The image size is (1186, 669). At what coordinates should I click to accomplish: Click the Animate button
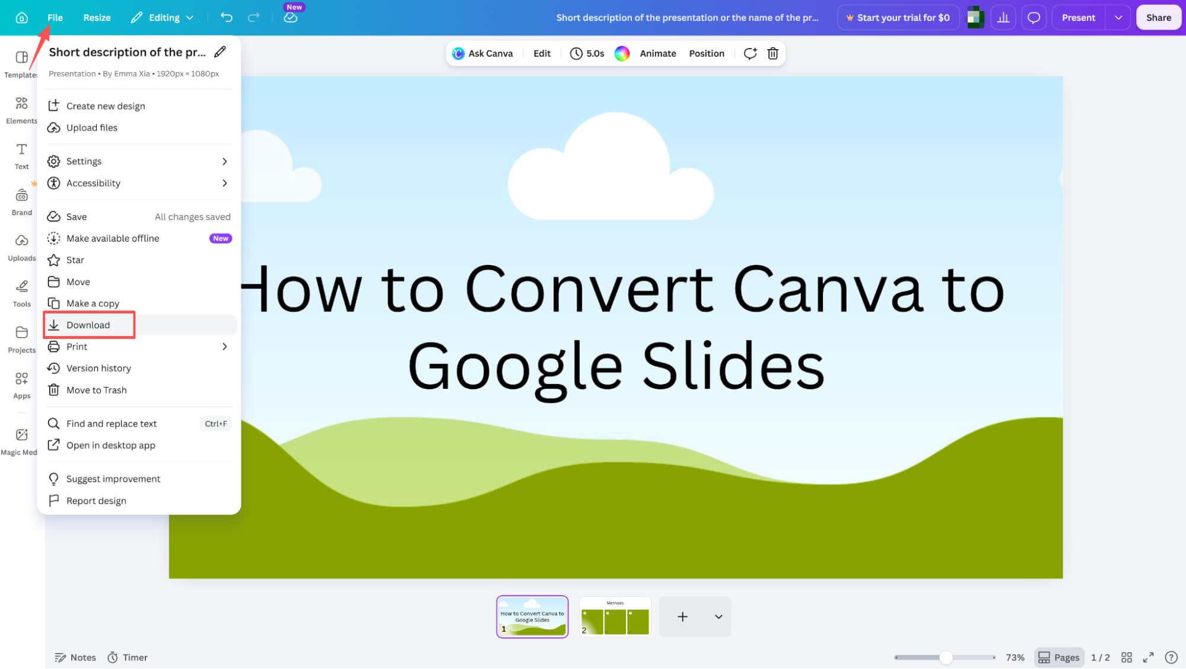coord(657,53)
